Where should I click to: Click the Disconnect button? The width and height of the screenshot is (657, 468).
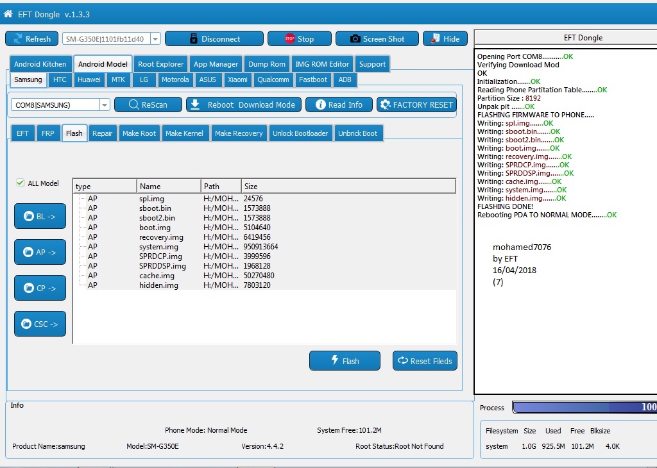click(x=214, y=39)
